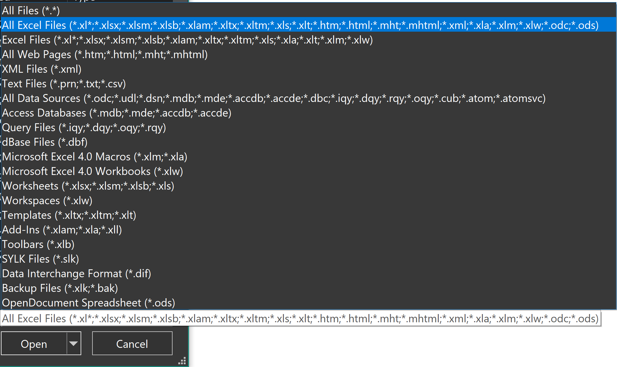The image size is (617, 367).
Task: Select dBase Files (*.dbf) option
Action: (45, 142)
